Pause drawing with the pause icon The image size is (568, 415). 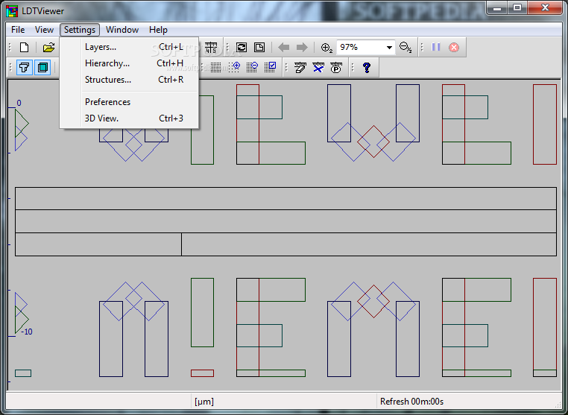tap(436, 47)
